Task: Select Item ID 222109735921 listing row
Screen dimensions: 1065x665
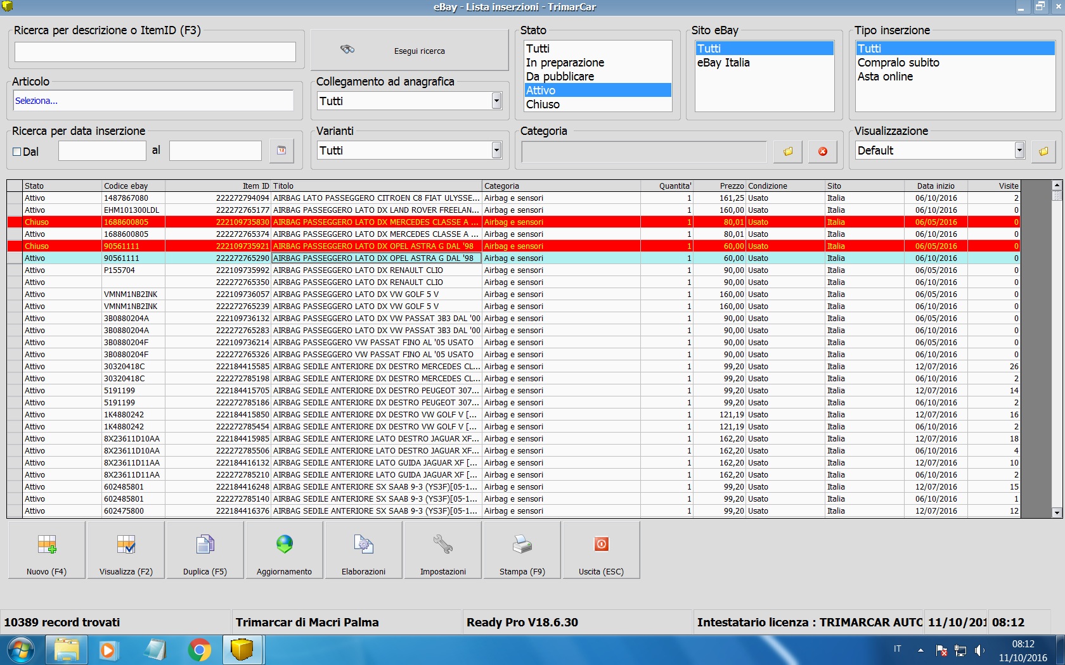Action: [x=513, y=246]
